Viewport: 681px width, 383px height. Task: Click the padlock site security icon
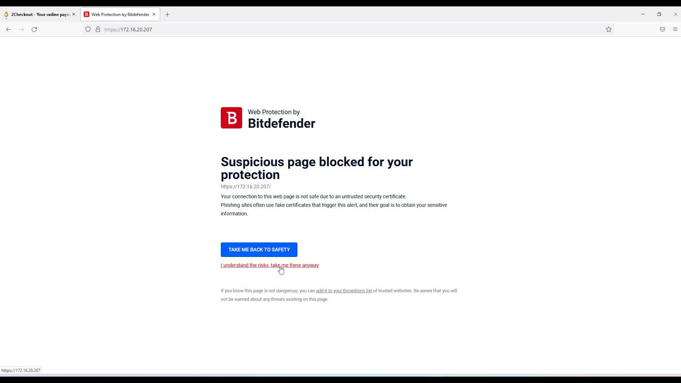pyautogui.click(x=98, y=29)
